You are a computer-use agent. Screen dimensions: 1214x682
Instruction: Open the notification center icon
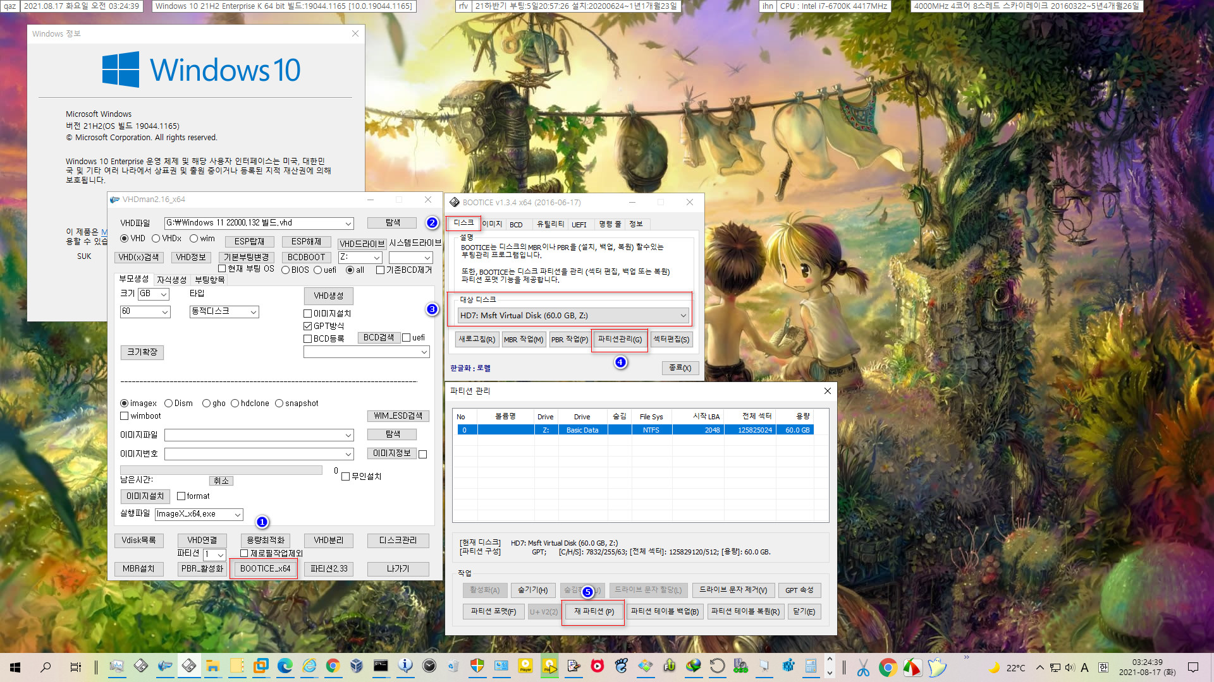[x=1193, y=667]
